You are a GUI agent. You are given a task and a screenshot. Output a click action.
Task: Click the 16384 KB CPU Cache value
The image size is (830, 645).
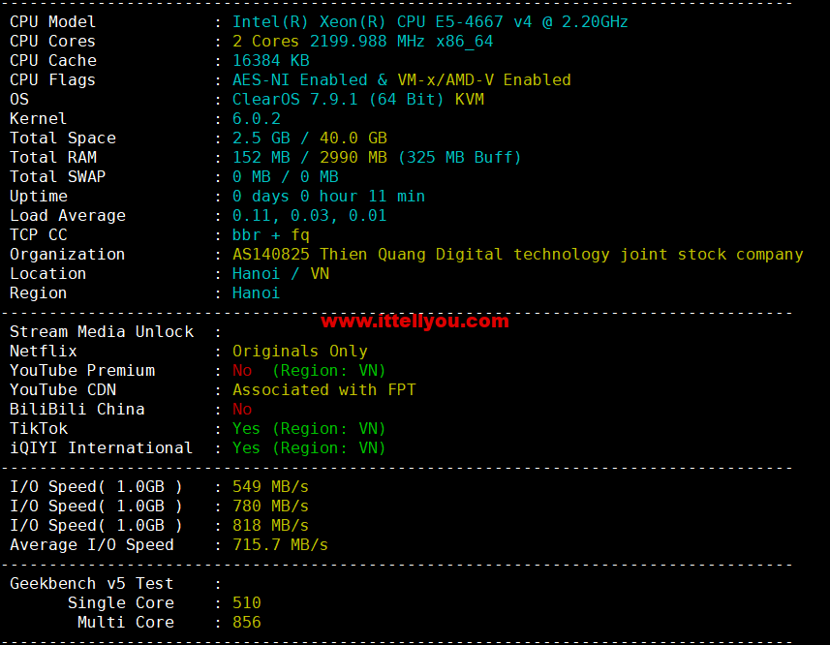pos(270,60)
